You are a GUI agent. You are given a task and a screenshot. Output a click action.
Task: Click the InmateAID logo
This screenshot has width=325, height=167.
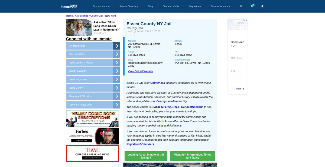coord(69,6)
